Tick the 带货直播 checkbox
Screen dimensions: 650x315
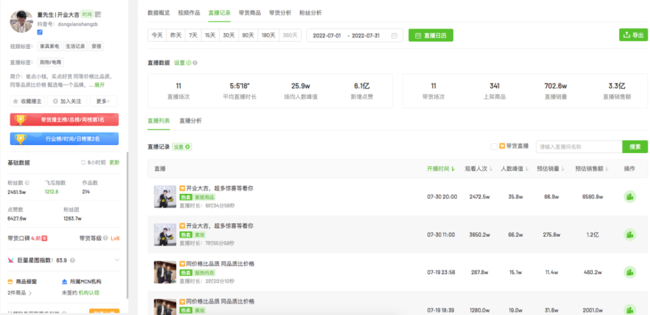pos(494,146)
